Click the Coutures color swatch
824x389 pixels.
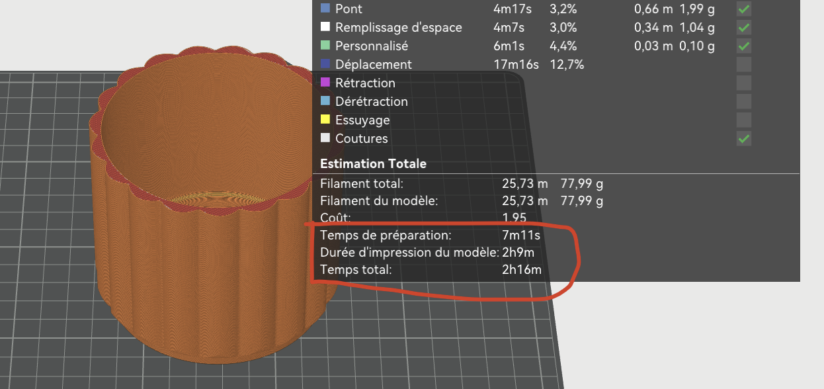(325, 138)
